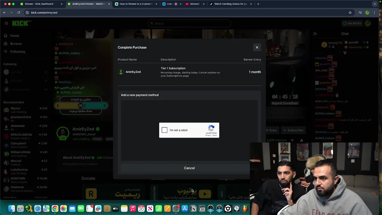
Task: Cancel the subscription purchase
Action: point(189,168)
